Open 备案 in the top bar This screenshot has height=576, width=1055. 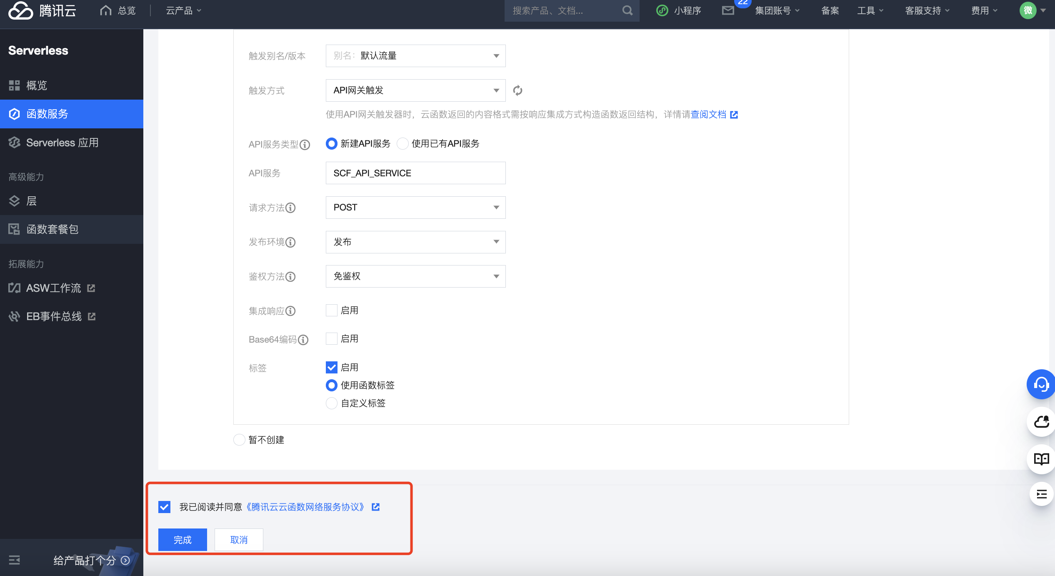(830, 10)
